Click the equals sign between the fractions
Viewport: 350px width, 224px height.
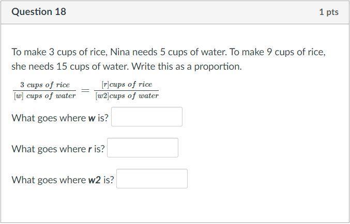pos(85,90)
